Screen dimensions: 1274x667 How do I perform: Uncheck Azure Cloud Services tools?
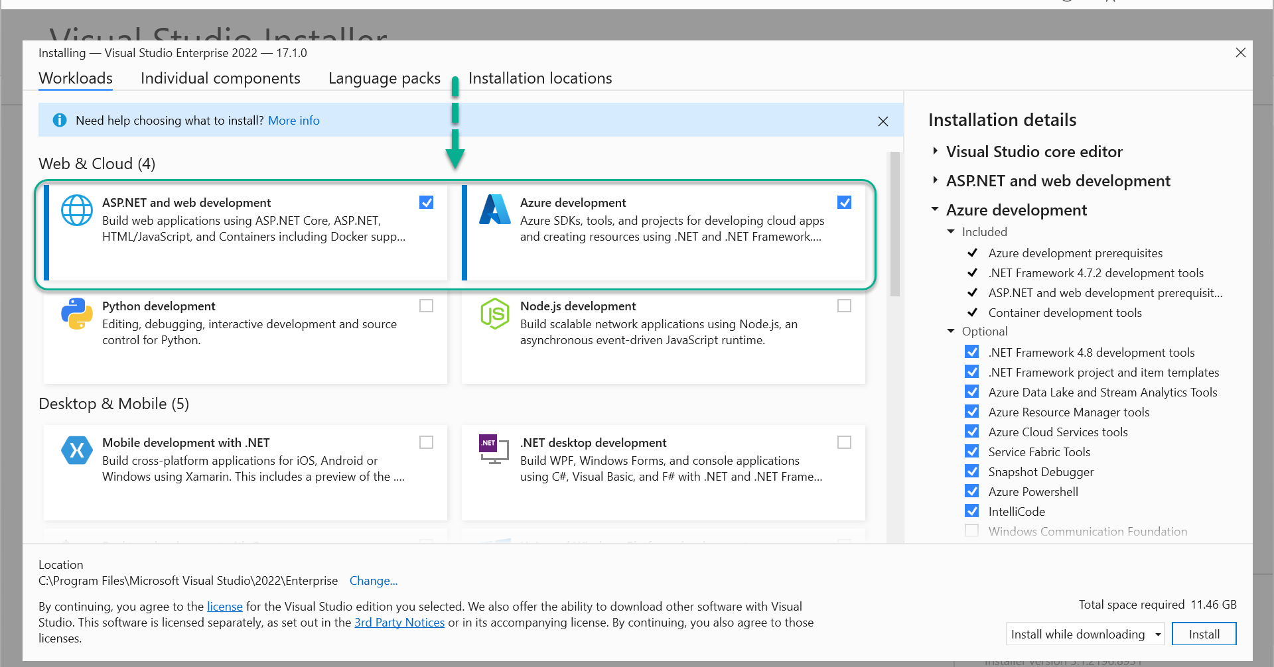click(972, 432)
